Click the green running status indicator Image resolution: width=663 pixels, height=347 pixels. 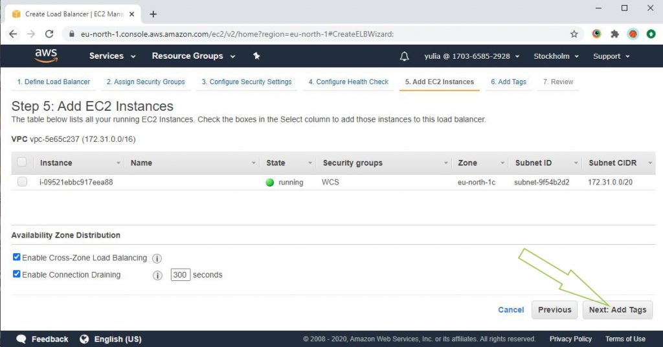point(270,183)
